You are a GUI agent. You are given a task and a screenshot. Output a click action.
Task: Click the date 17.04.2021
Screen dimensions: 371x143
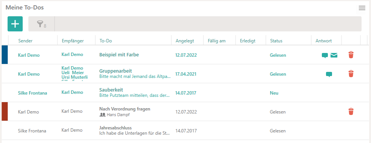186,74
